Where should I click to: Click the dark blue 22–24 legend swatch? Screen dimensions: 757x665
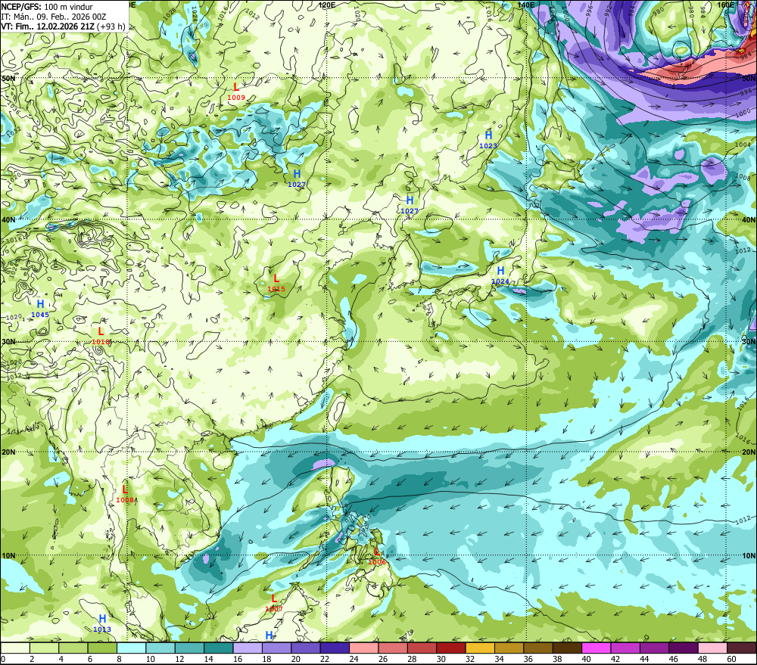point(335,648)
